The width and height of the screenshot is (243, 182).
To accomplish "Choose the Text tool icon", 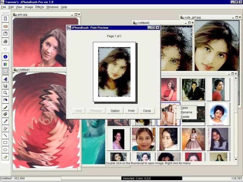I will 5,79.
